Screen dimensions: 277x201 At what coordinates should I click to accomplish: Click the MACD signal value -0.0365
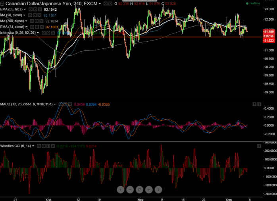[x=104, y=104]
